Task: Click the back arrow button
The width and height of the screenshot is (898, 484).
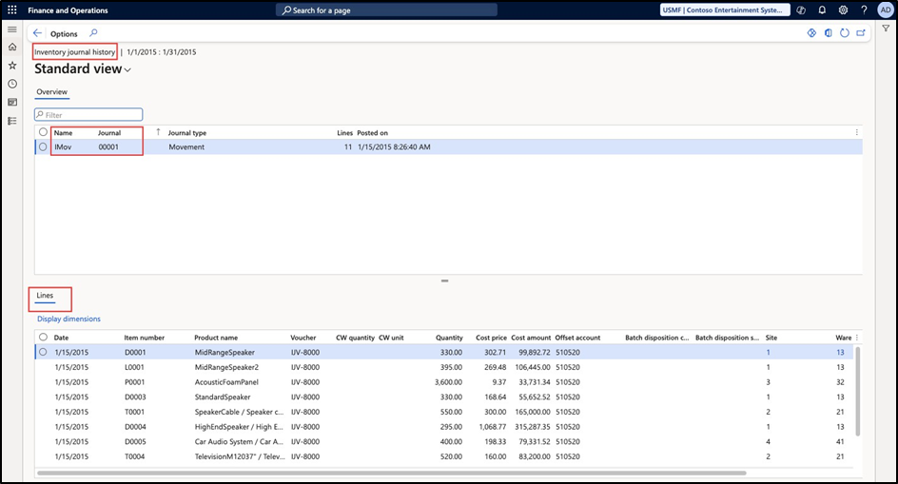Action: coord(38,33)
